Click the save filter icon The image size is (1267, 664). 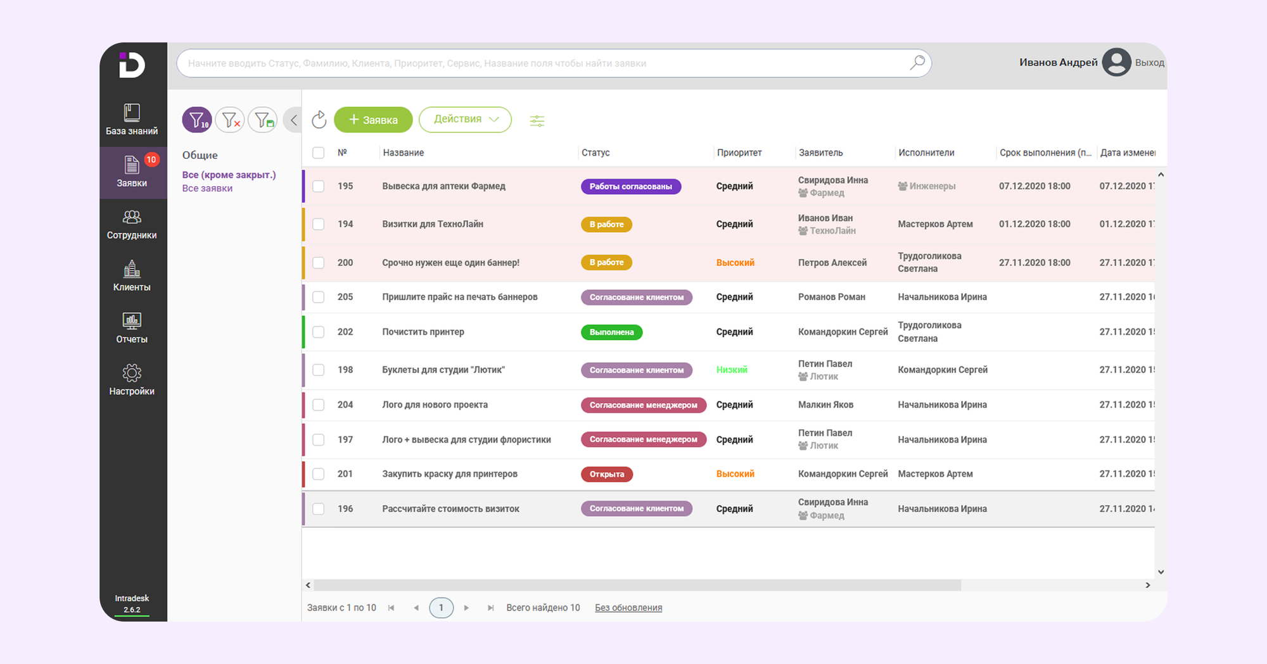click(x=263, y=120)
